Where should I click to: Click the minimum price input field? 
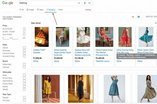pyautogui.click(x=6, y=38)
